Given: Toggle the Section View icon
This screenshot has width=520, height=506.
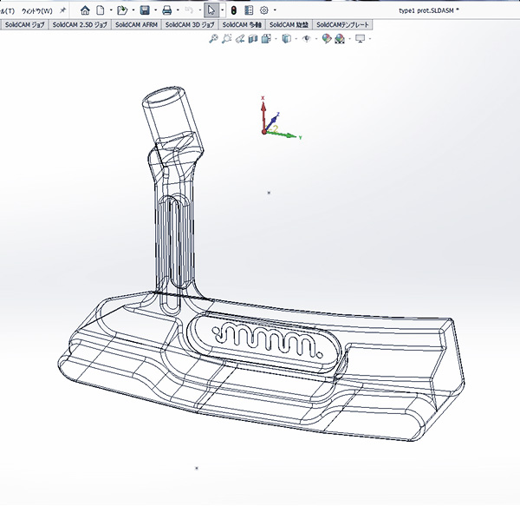Looking at the screenshot, I should (x=253, y=39).
